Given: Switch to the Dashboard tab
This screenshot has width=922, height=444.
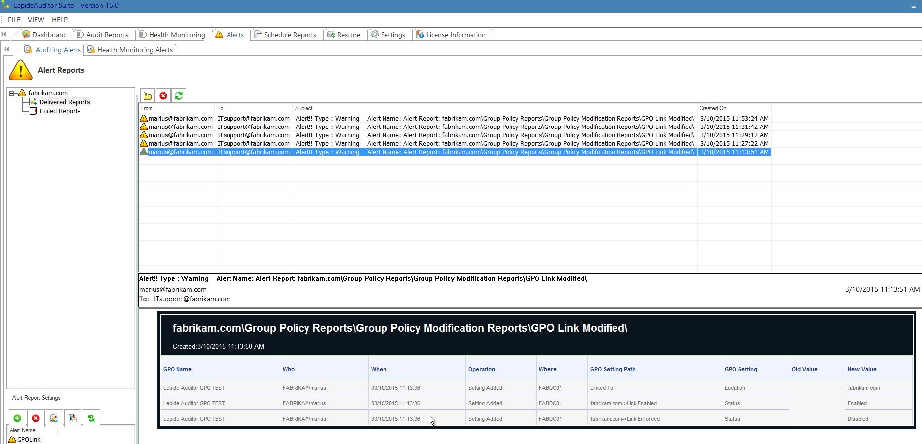Looking at the screenshot, I should coord(48,35).
